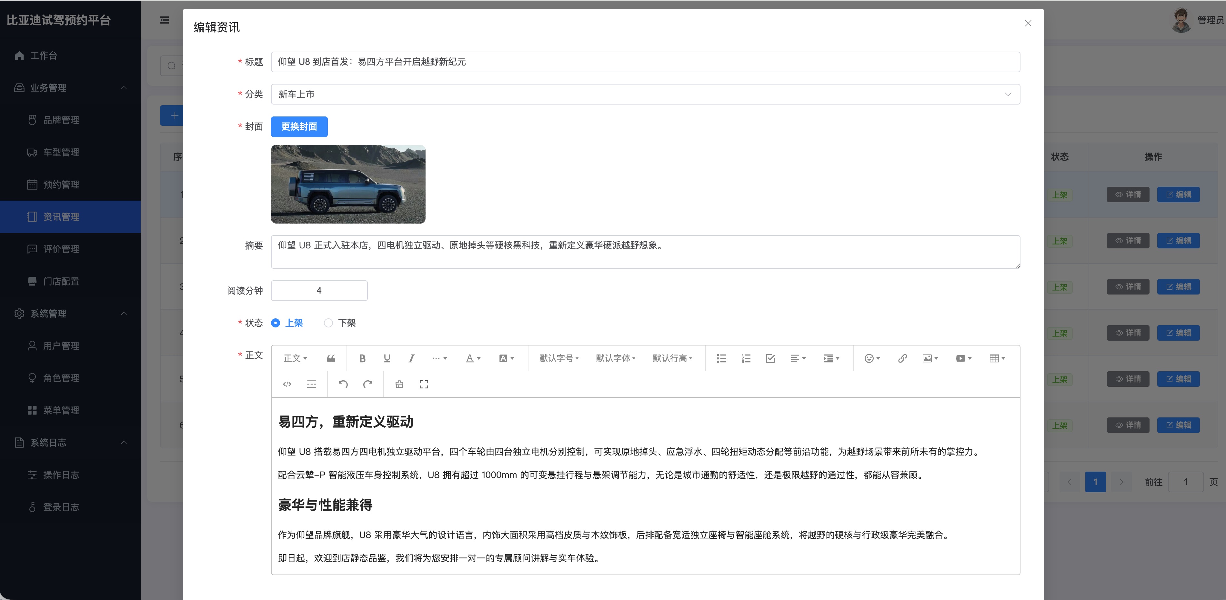Open 门店配置 in the sidebar
Viewport: 1226px width, 600px height.
click(x=70, y=281)
